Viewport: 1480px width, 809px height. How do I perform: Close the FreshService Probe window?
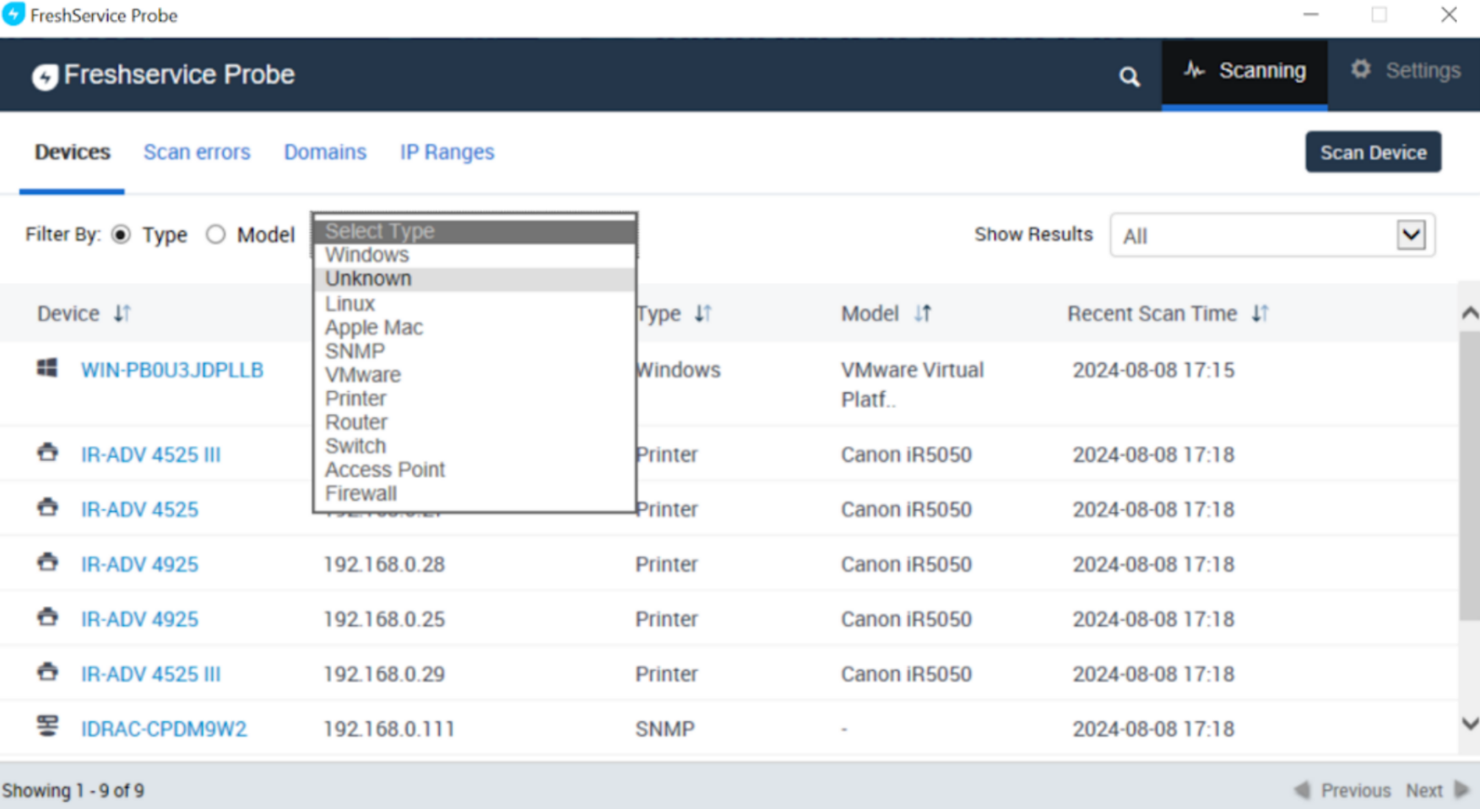coord(1449,14)
